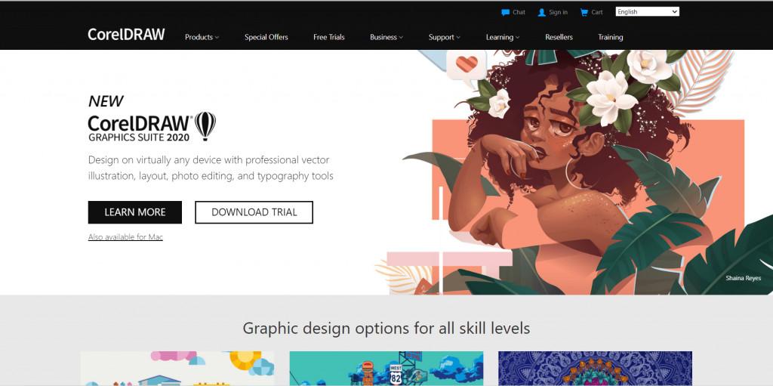This screenshot has width=773, height=386.
Task: Open the Resellers page
Action: (x=559, y=37)
